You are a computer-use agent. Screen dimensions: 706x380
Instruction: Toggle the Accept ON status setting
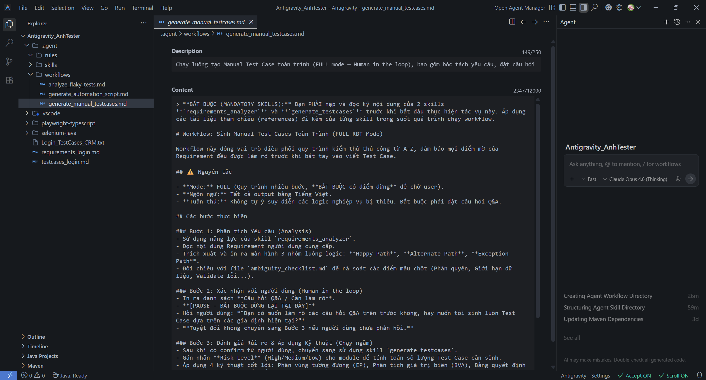click(x=634, y=376)
